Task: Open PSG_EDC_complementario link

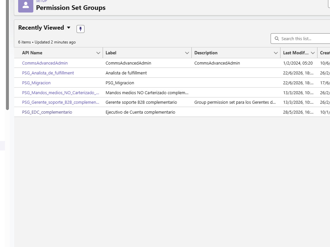Action: (47, 112)
